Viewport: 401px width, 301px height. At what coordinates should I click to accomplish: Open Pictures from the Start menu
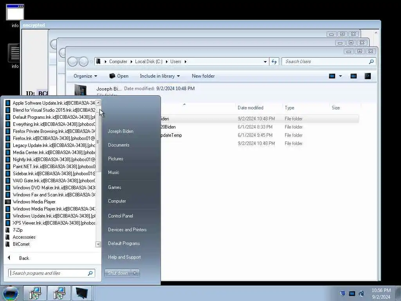tap(116, 159)
